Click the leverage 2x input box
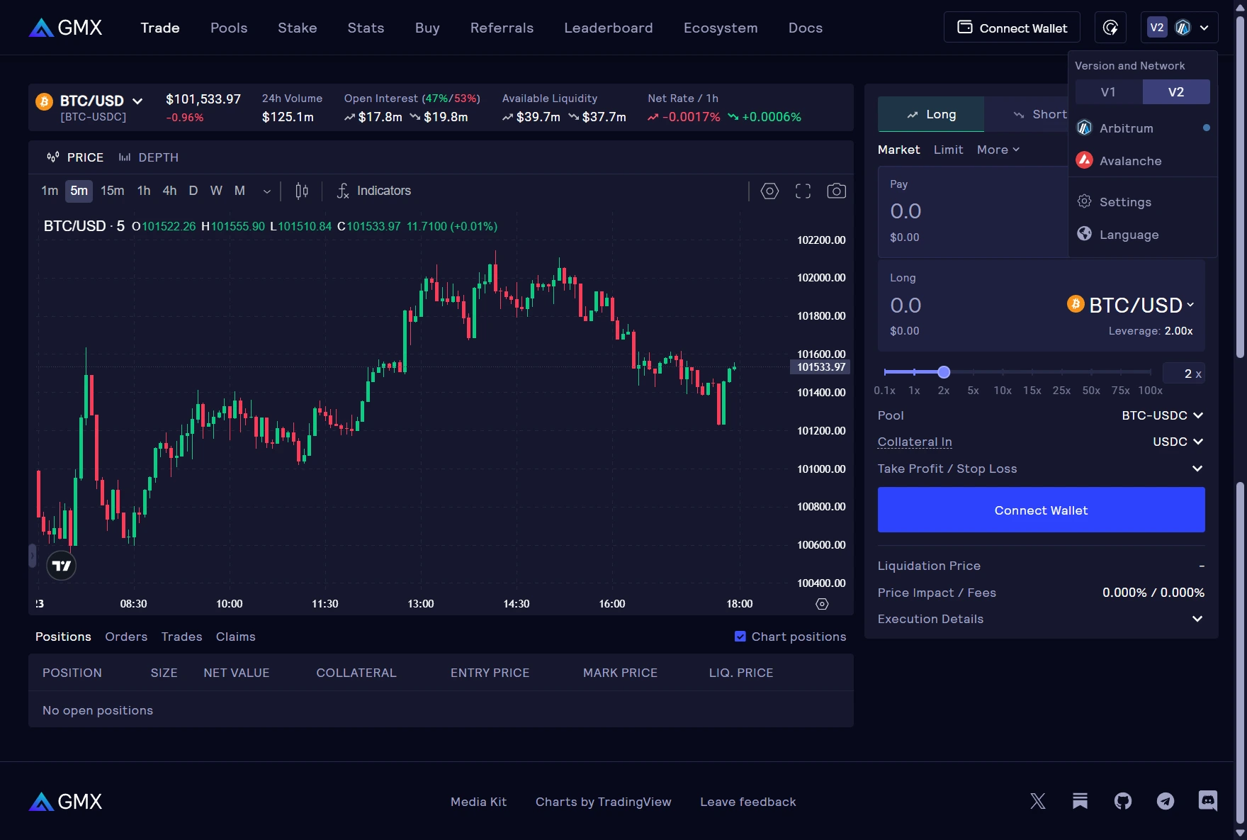Image resolution: width=1247 pixels, height=840 pixels. [1183, 374]
